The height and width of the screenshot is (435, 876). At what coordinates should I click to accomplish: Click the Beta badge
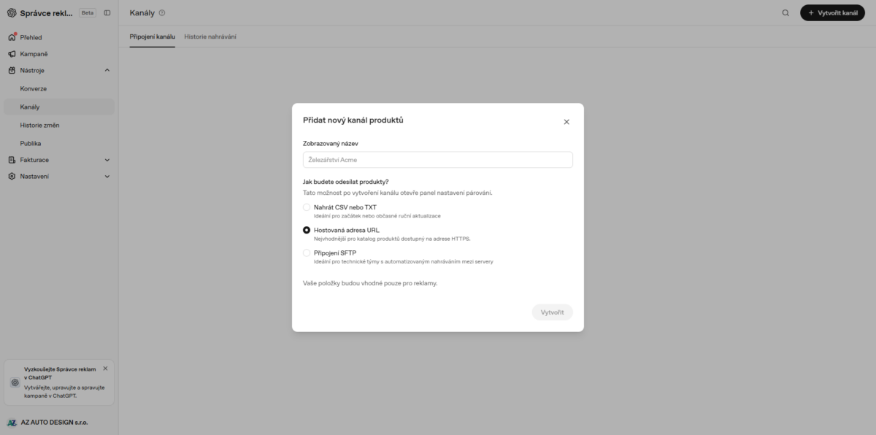pos(88,12)
